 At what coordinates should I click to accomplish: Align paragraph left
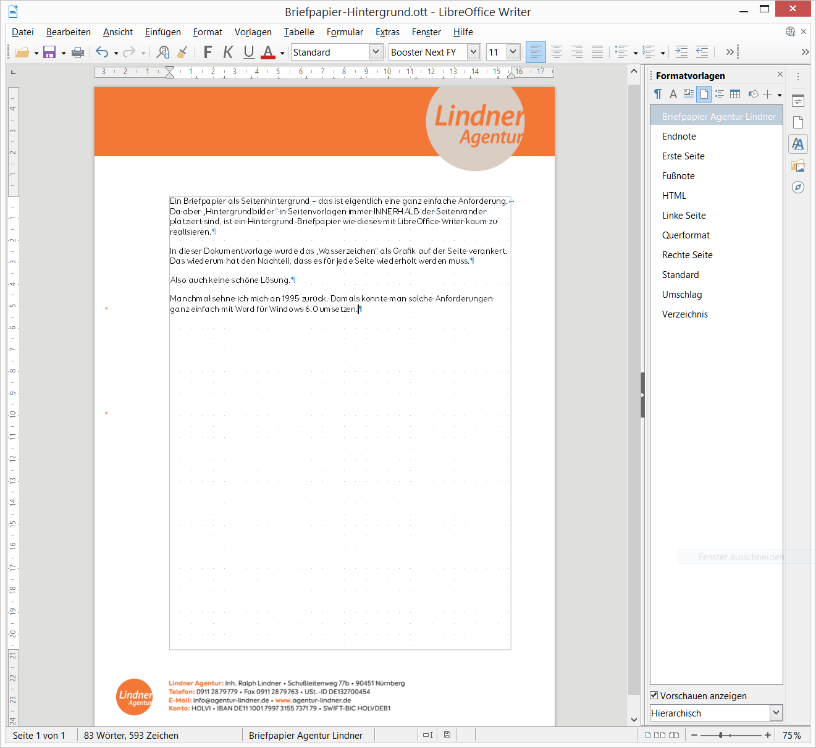pos(536,53)
